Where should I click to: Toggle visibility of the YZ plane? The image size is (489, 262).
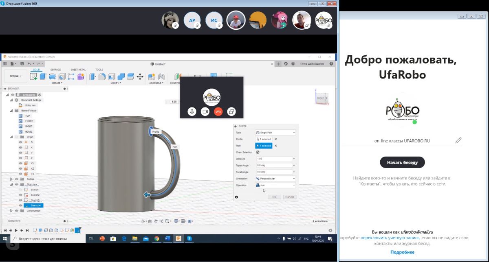[x=21, y=174]
